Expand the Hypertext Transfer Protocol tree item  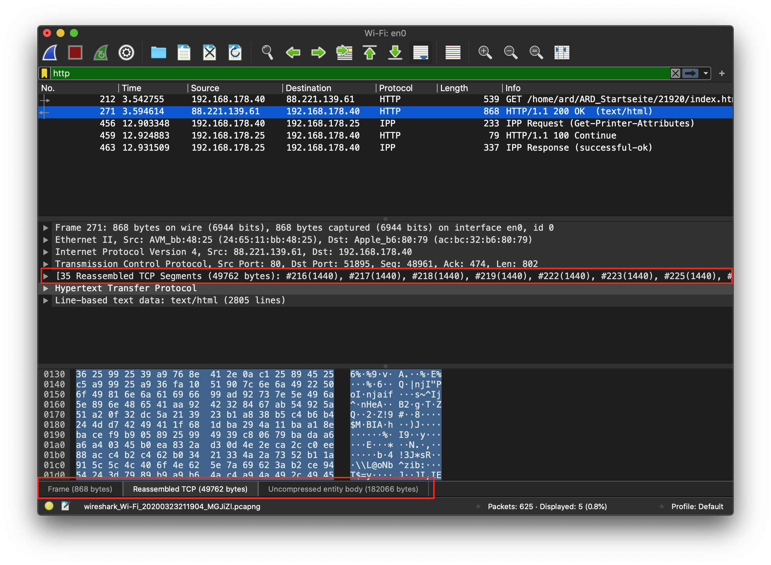45,288
